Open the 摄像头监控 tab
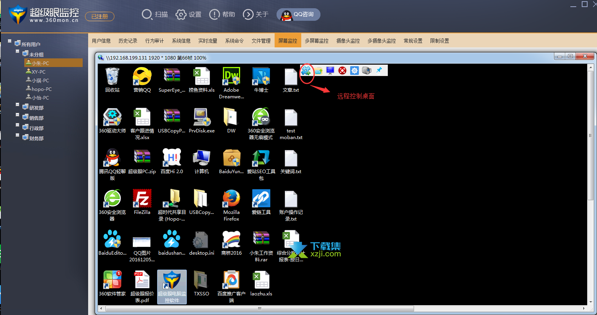 [x=348, y=41]
